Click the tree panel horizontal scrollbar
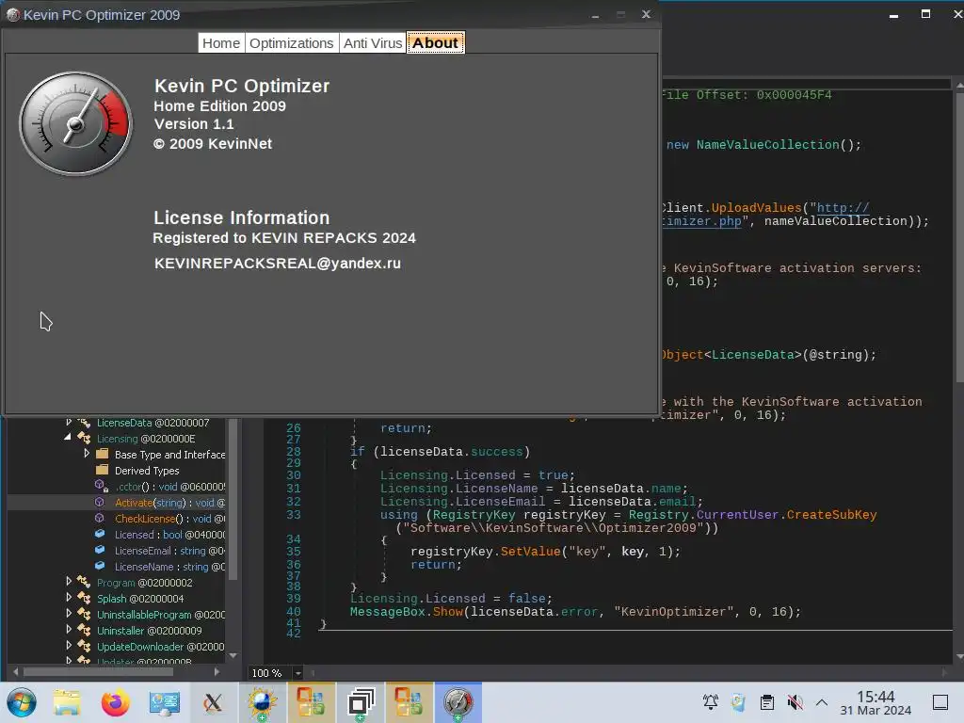 click(98, 672)
